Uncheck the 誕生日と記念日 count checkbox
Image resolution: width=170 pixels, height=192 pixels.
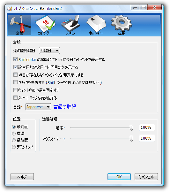[x=15, y=67]
